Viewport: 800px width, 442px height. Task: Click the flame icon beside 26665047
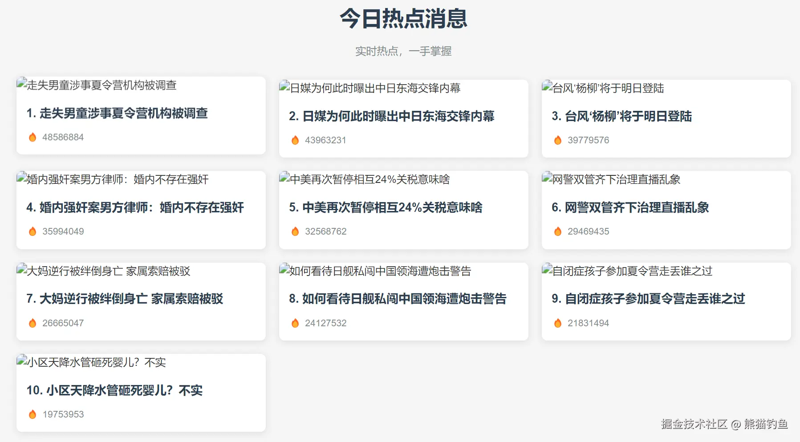(x=32, y=323)
